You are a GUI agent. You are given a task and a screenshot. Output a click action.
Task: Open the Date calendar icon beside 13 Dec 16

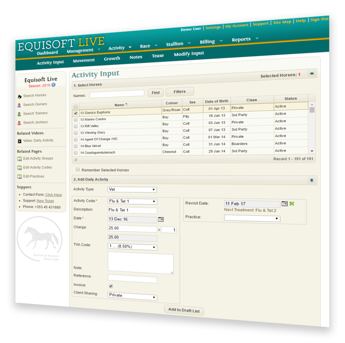coord(161,219)
